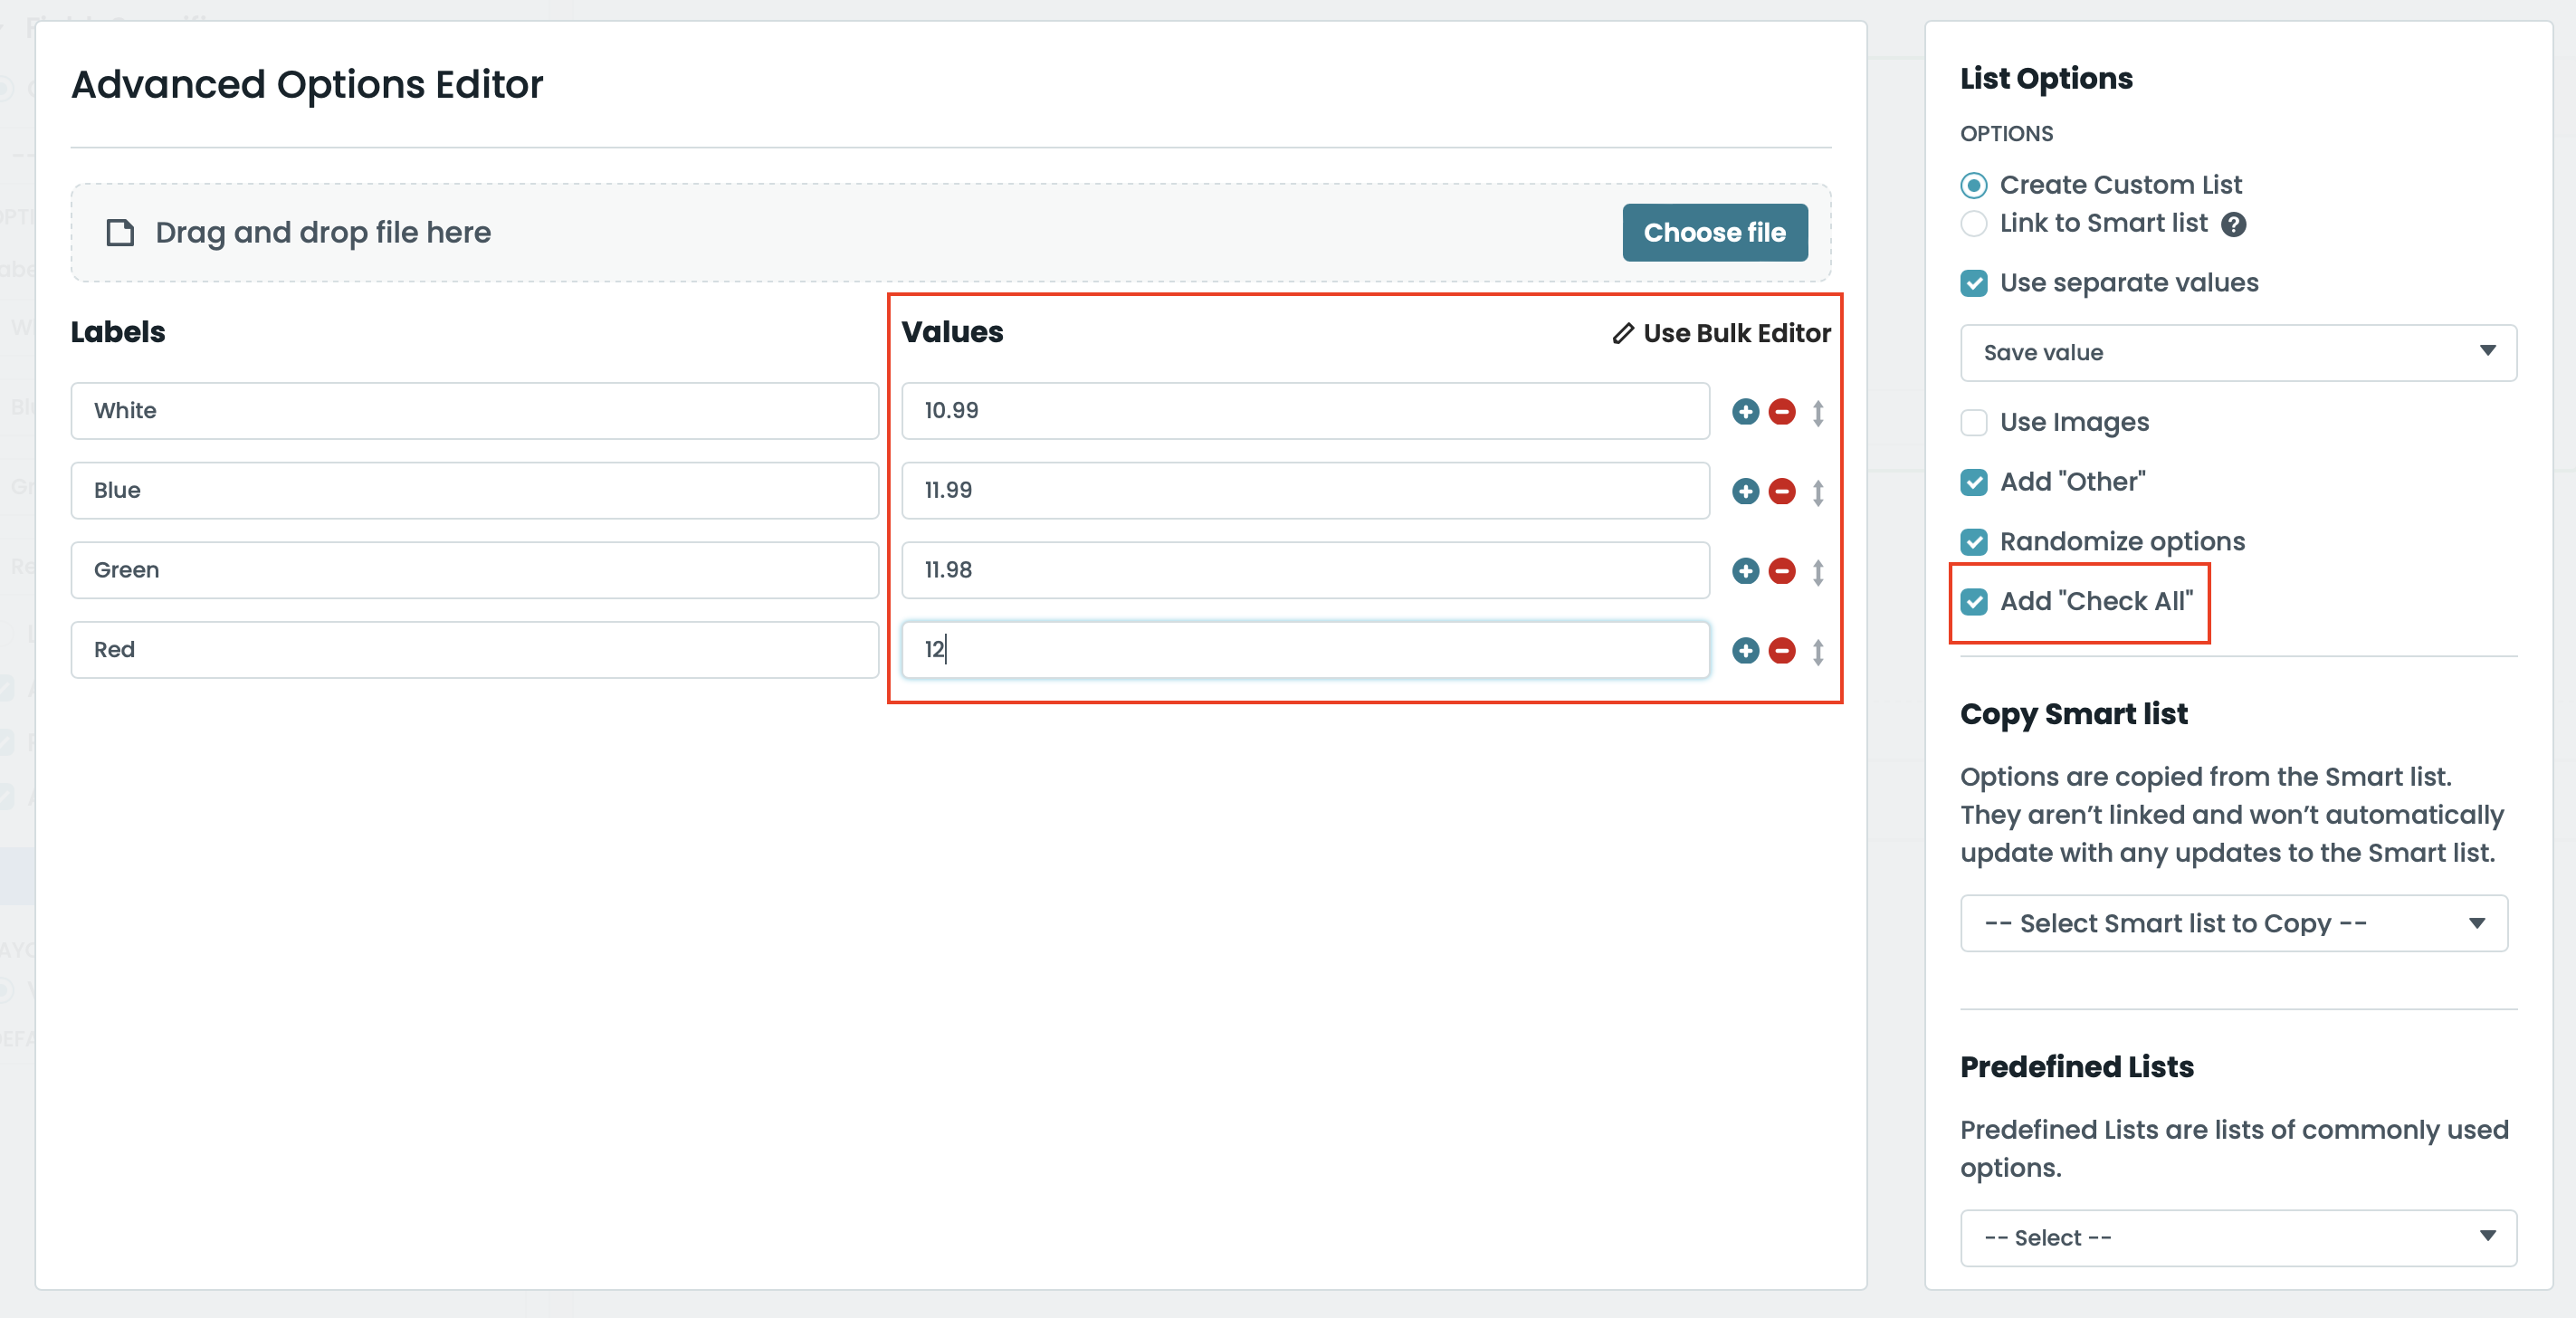Open the Save value dropdown
The image size is (2576, 1318).
click(2237, 352)
